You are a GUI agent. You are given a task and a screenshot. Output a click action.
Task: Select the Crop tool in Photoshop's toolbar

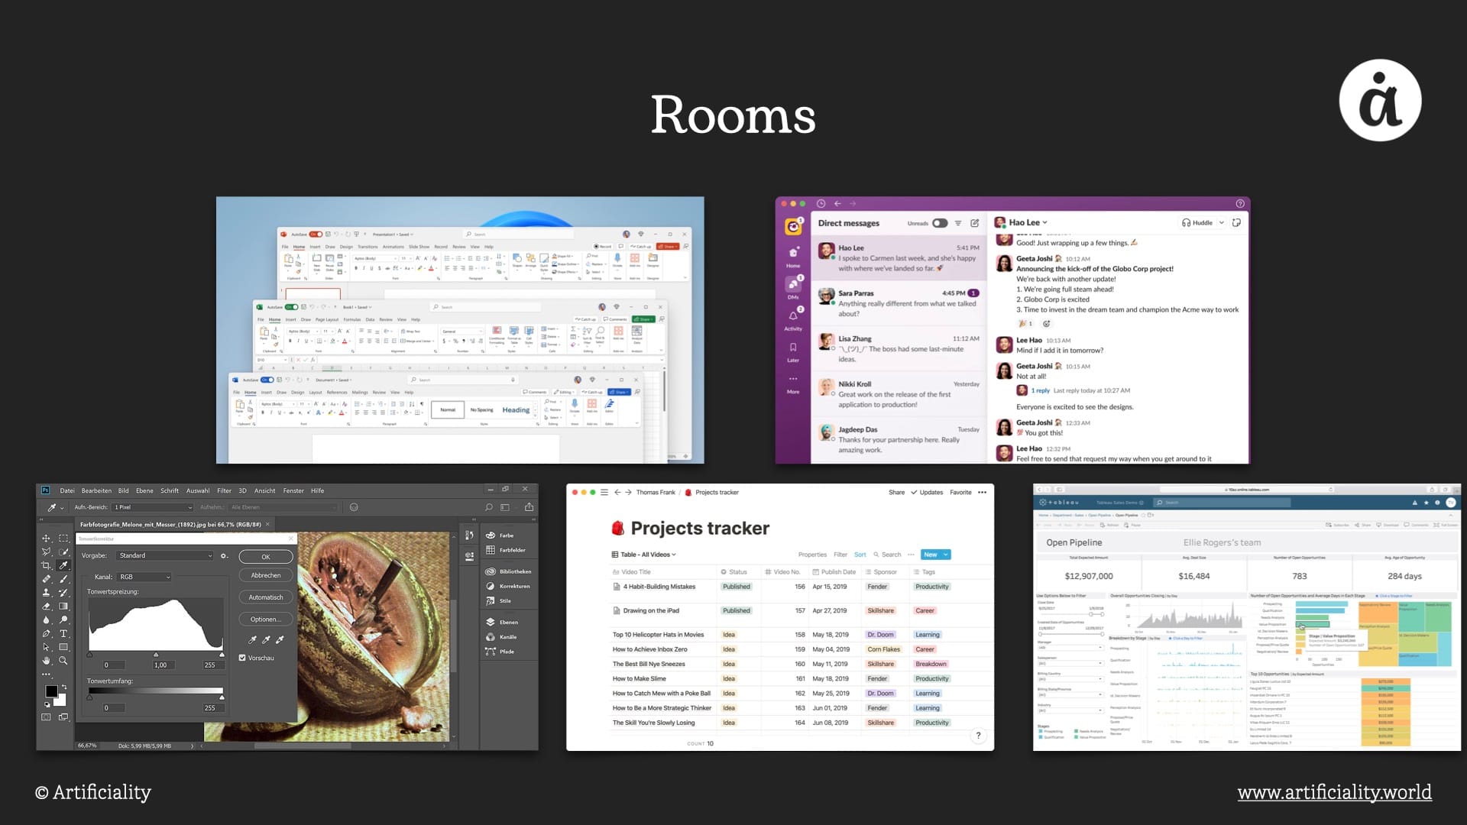click(x=47, y=565)
